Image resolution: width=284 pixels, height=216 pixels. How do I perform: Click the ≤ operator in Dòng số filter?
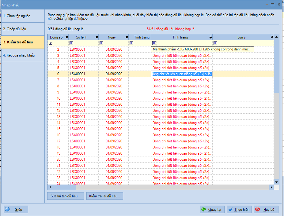point(51,43)
